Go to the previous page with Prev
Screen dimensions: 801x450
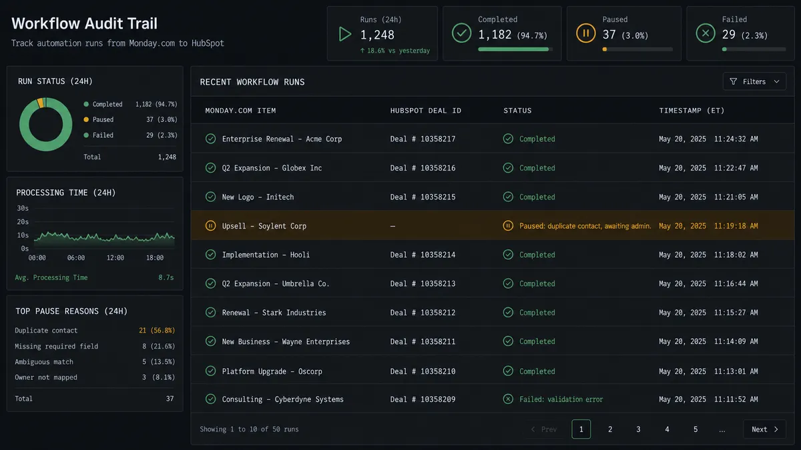(x=544, y=429)
